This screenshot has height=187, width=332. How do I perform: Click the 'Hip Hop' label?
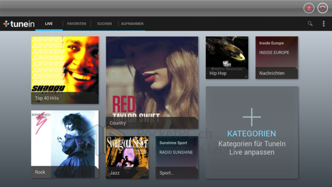point(218,73)
